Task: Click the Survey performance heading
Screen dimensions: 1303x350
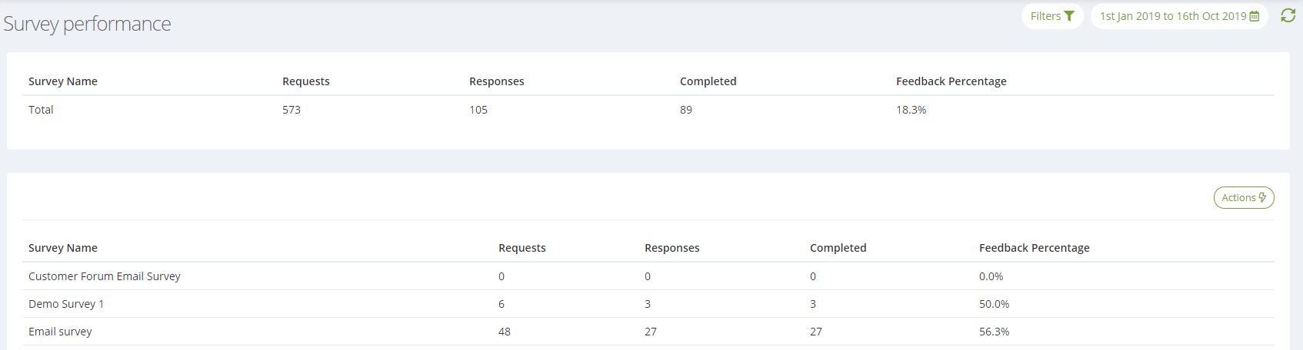Action: click(x=87, y=24)
